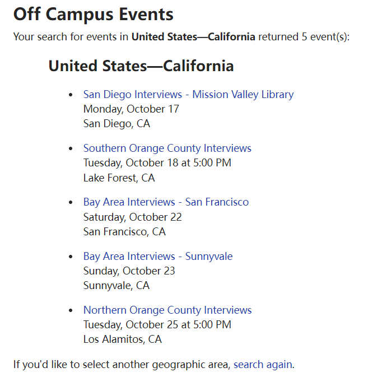The image size is (387, 377).
Task: Click the 'search again' link
Action: pyautogui.click(x=263, y=364)
